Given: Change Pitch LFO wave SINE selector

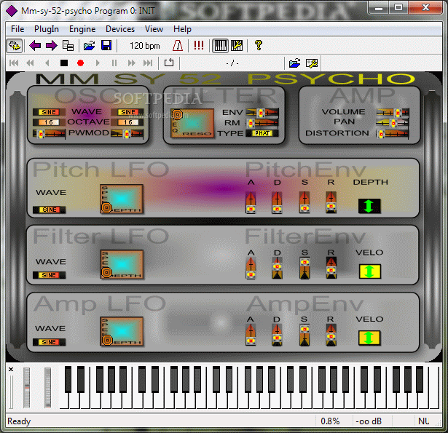Looking at the screenshot, I should 49,210.
